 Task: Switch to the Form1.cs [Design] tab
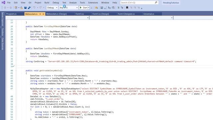(x=101, y=14)
